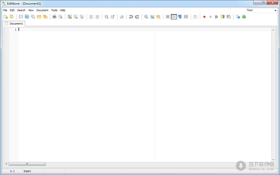The image size is (280, 175).
Task: Click line number 1 in the gutter
Action: pos(15,30)
